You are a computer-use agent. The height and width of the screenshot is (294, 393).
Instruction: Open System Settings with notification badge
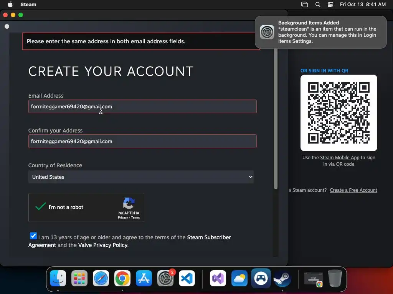pos(165,278)
